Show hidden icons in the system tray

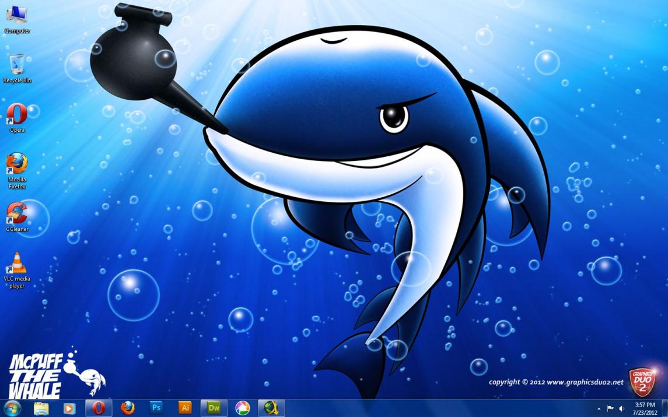(x=599, y=409)
